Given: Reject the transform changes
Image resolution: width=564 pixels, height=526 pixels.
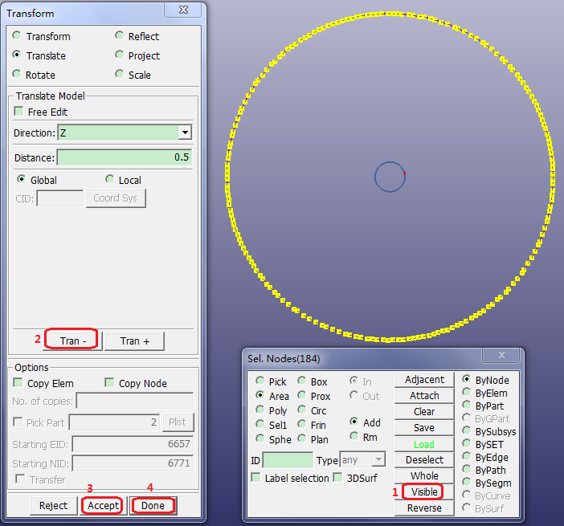Looking at the screenshot, I should [54, 505].
